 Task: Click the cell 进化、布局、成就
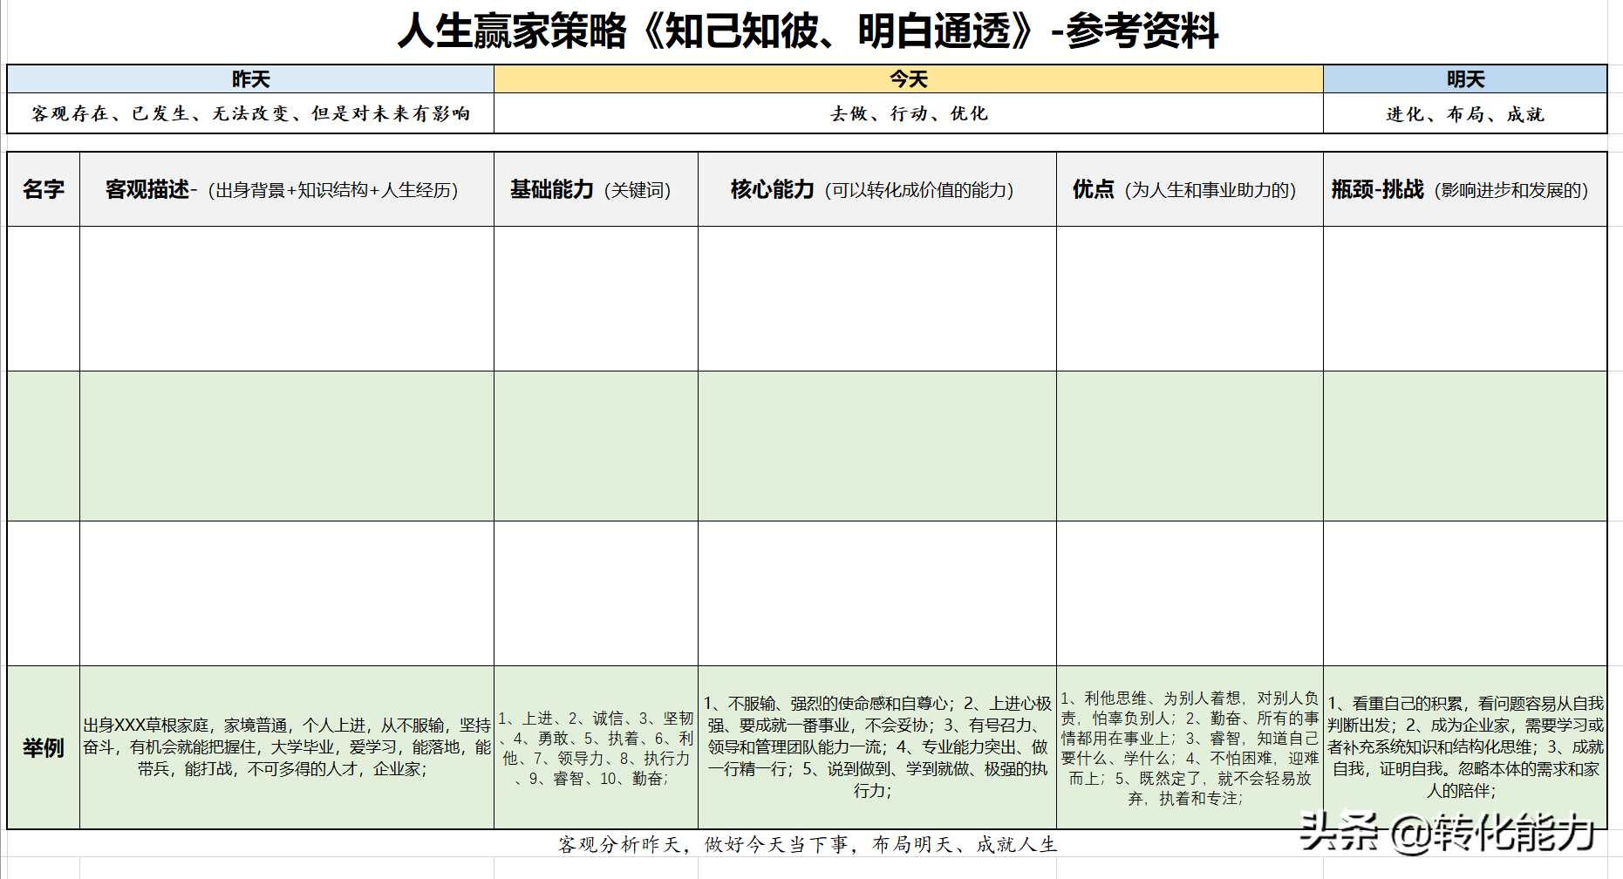(1465, 113)
